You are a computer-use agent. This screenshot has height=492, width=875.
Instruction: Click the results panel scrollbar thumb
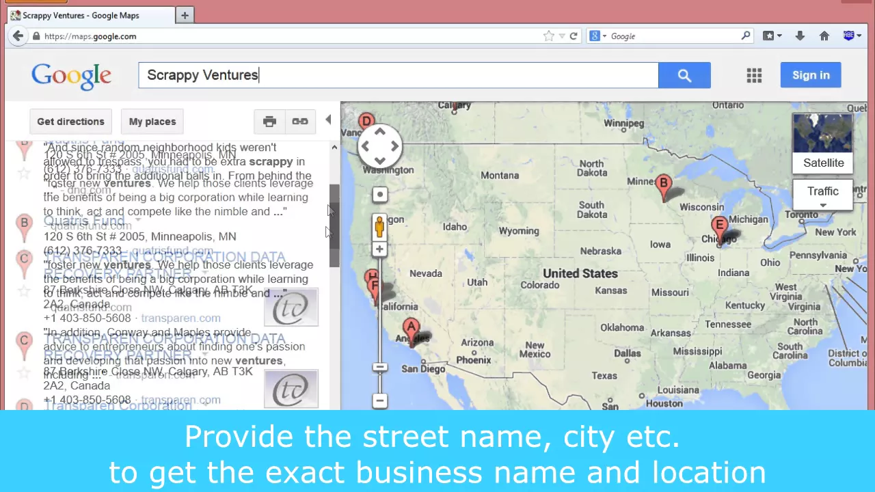tap(334, 225)
